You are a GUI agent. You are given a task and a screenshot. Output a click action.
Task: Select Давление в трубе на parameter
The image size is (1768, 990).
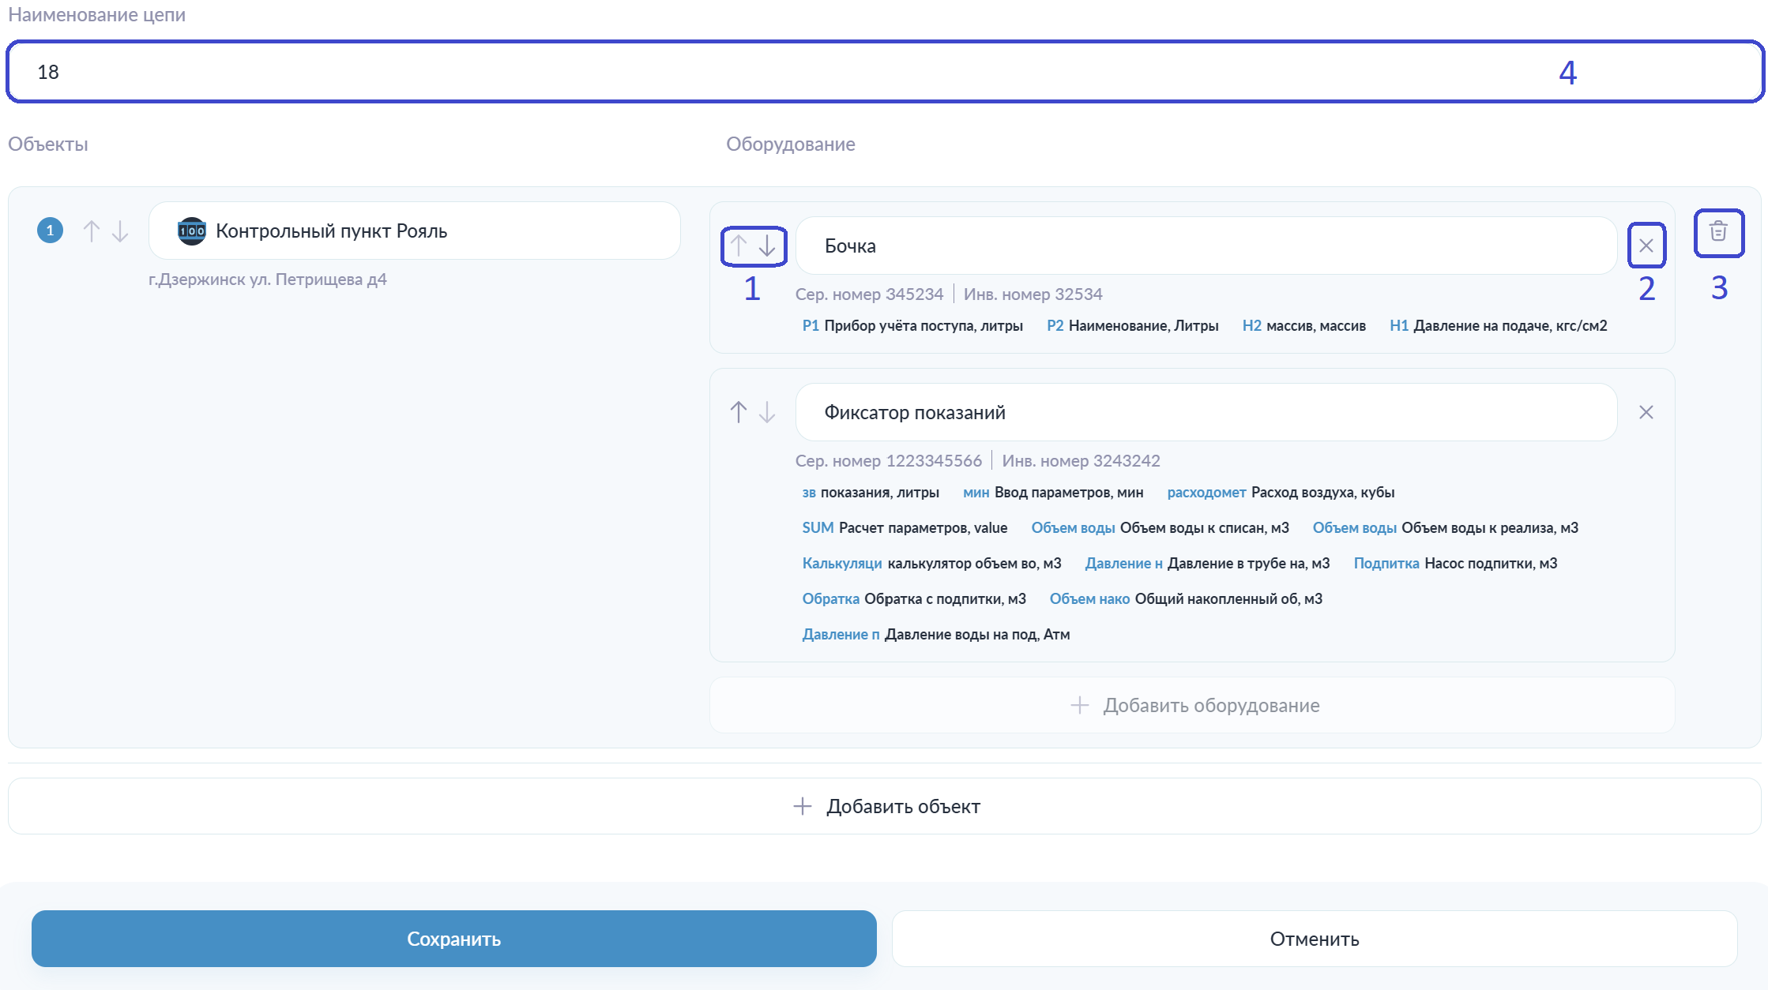[x=1207, y=564]
